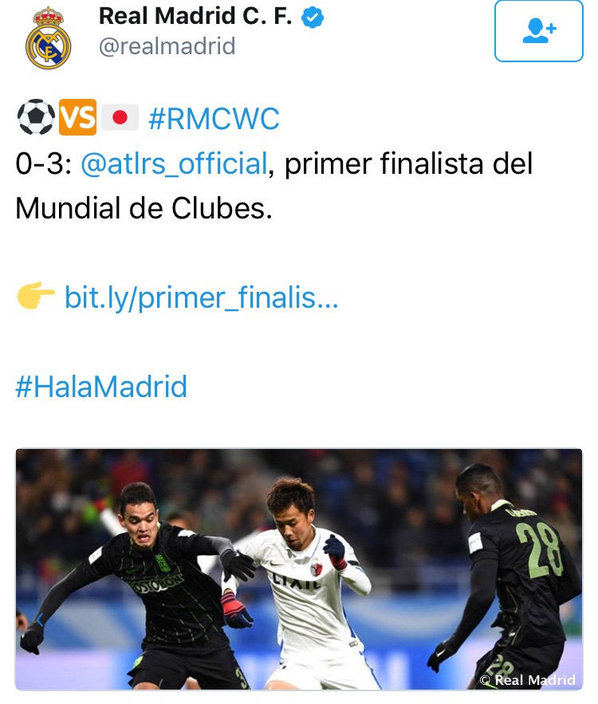Tap the @realmadrid handle
This screenshot has height=704, width=598.
click(167, 46)
